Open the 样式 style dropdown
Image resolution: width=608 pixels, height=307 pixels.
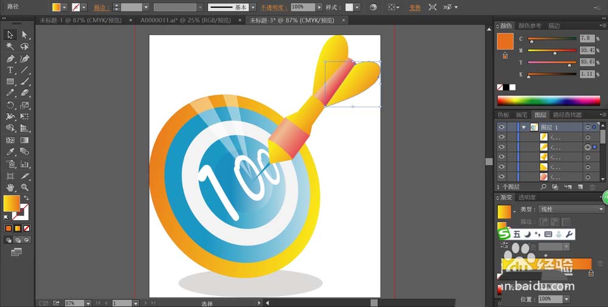coord(357,7)
